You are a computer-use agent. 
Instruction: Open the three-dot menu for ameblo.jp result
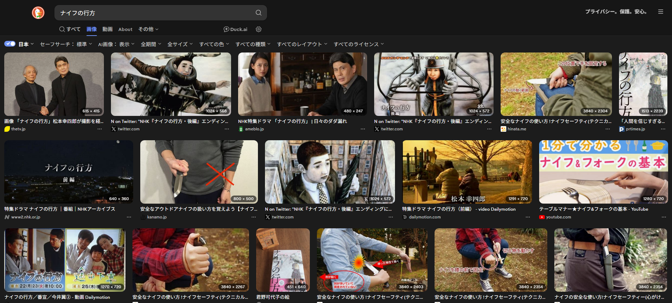[x=362, y=129]
